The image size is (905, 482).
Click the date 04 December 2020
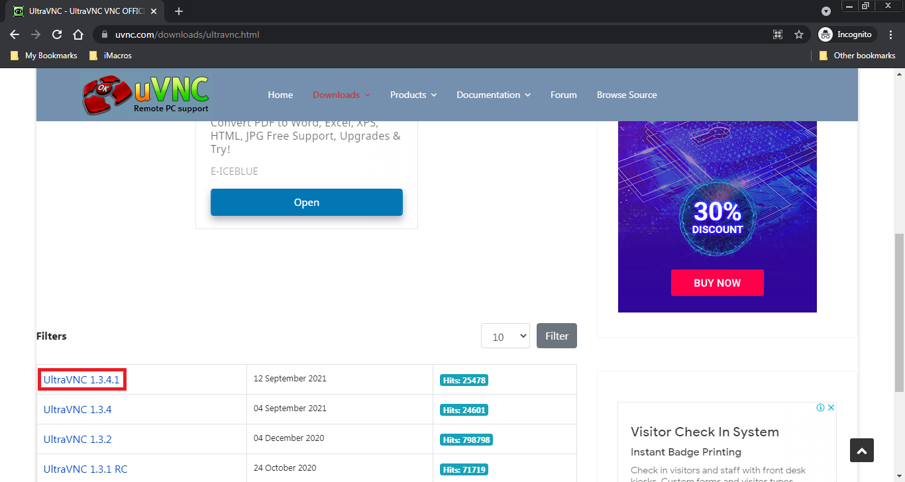click(x=289, y=438)
